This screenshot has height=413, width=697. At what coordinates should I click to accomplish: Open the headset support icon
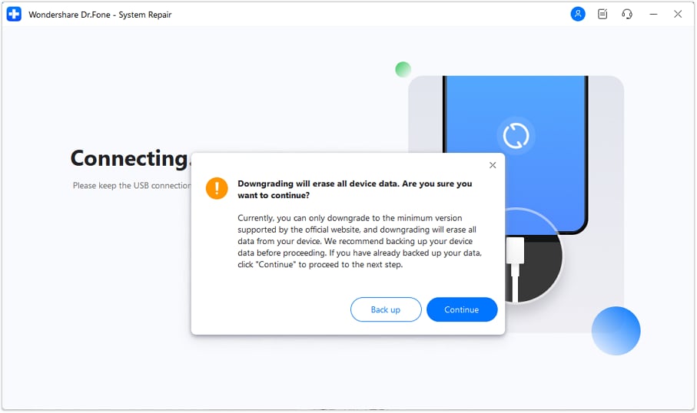627,15
